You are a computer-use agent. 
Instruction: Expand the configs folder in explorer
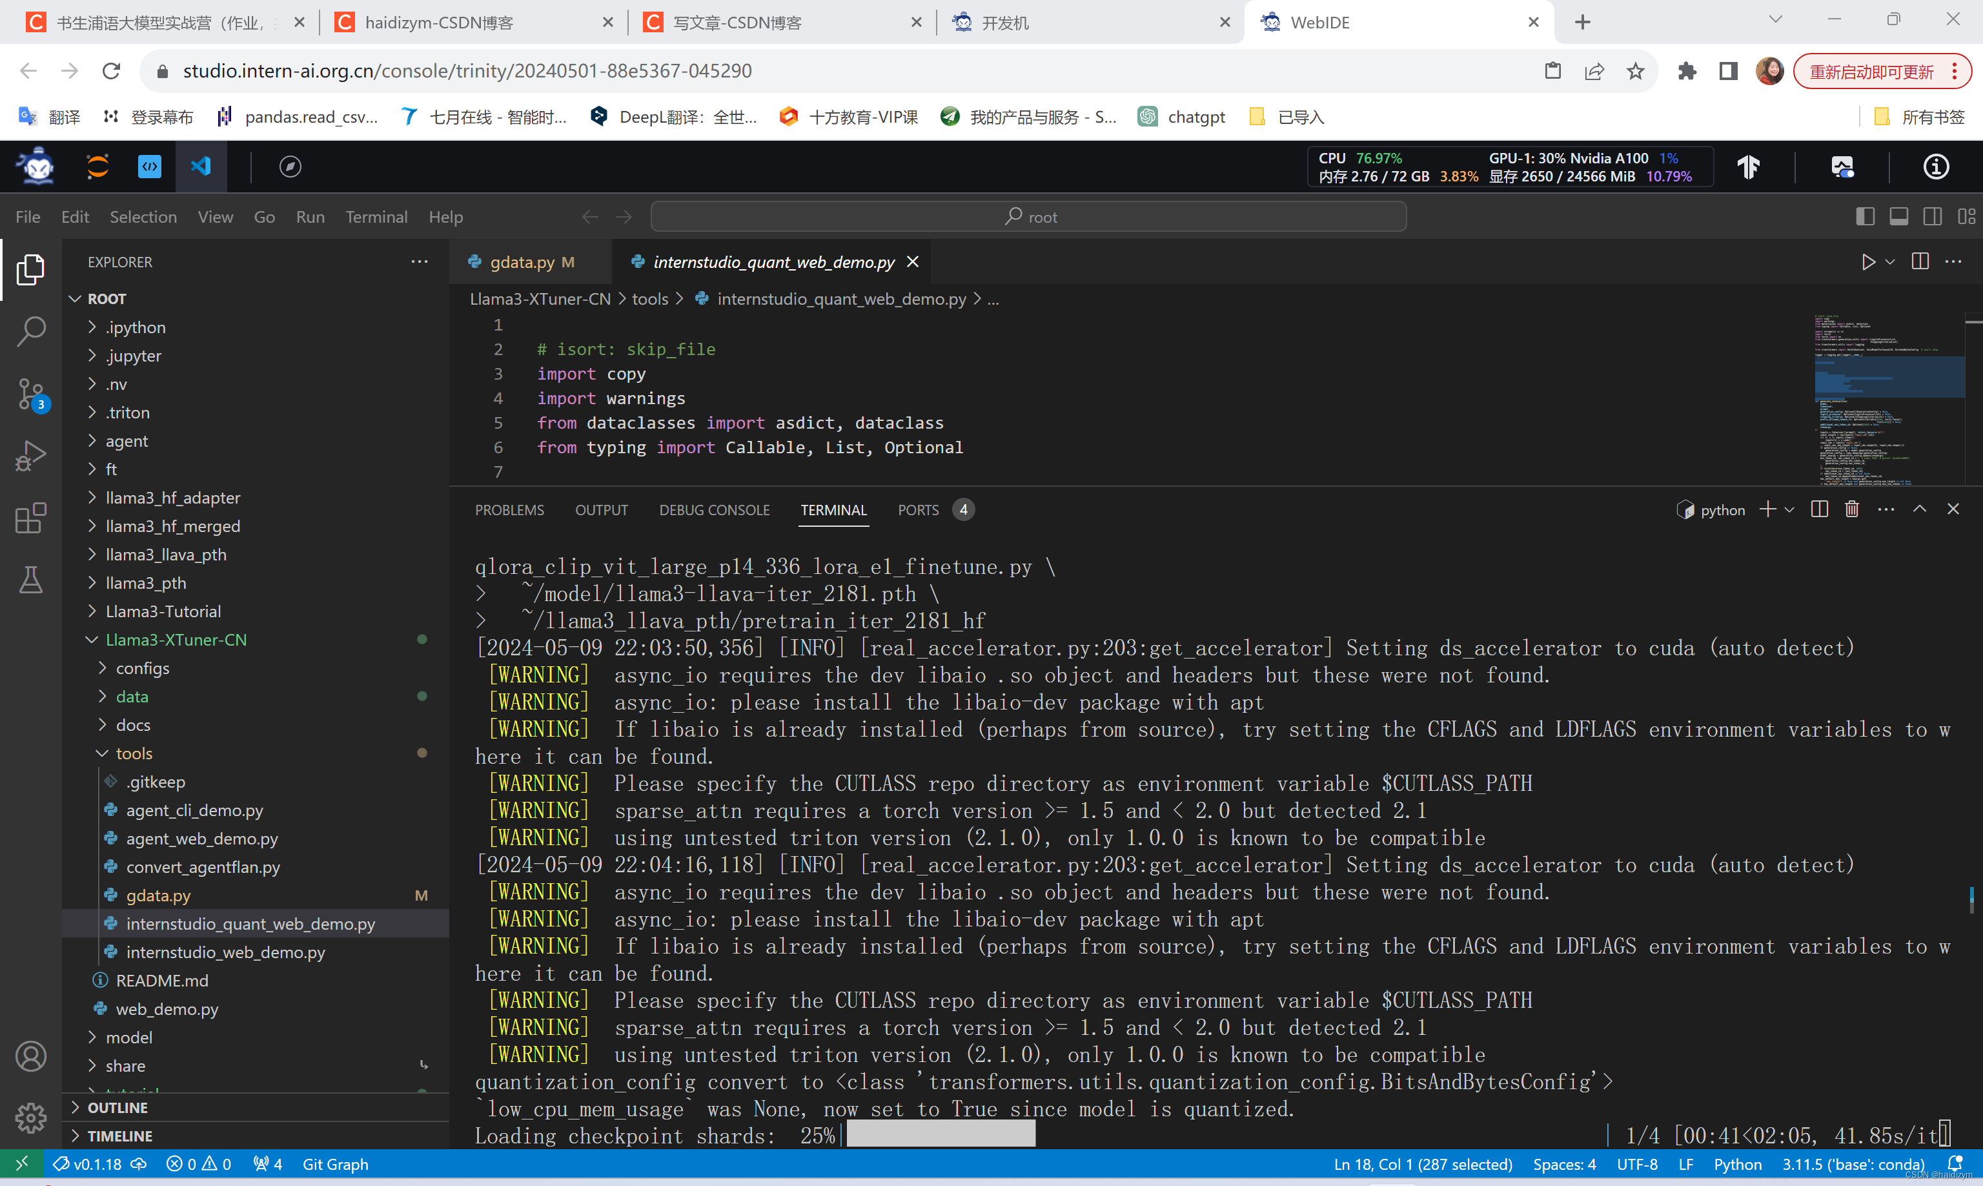coord(143,666)
